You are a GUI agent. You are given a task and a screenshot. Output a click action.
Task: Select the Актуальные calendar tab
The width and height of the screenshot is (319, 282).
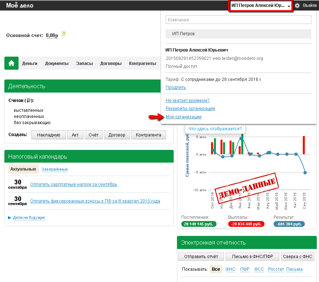click(x=23, y=169)
